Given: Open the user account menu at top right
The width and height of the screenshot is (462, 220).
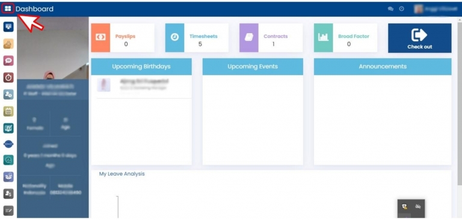Looking at the screenshot, I should 436,9.
